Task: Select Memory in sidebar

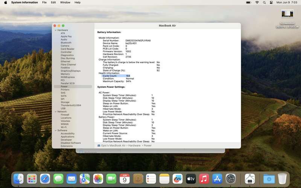Action: [65, 74]
